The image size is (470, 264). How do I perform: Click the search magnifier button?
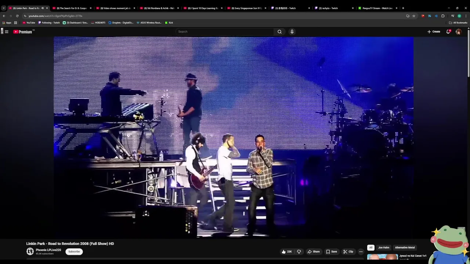pyautogui.click(x=279, y=32)
